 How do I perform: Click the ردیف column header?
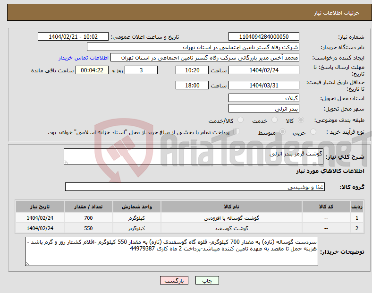pyautogui.click(x=357, y=207)
